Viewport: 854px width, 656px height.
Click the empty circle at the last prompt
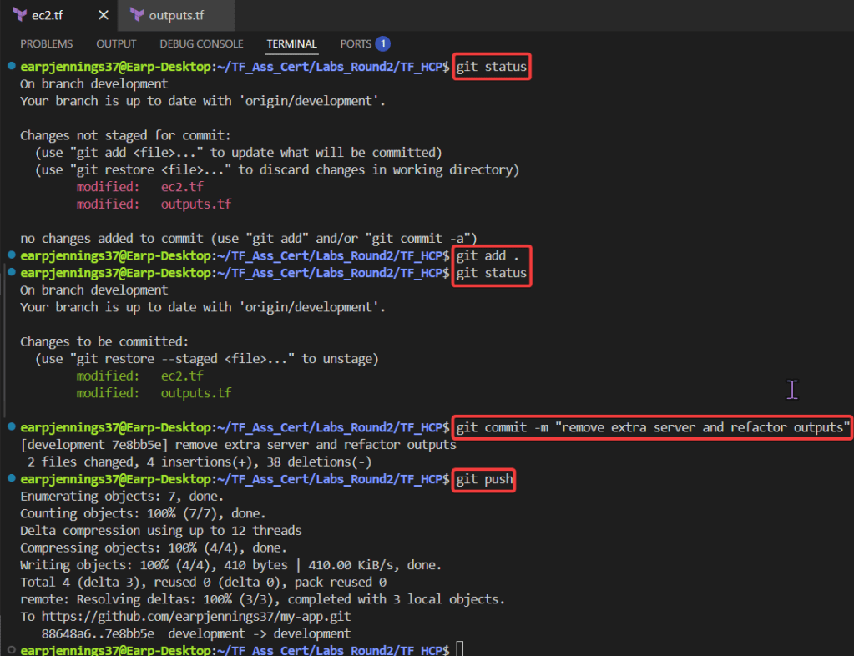tap(10, 649)
